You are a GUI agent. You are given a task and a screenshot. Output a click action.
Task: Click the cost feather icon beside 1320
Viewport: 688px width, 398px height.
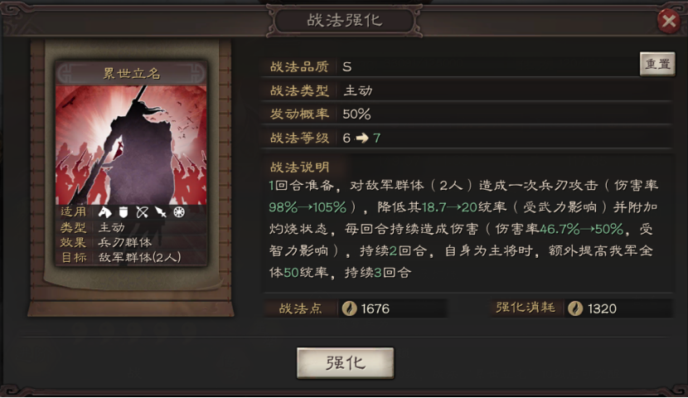575,308
